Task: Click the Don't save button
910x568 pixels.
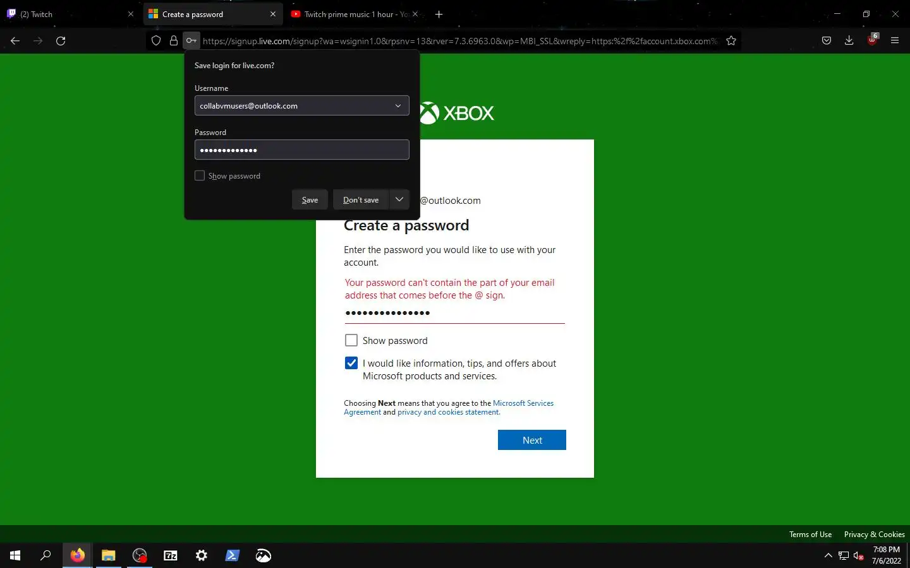Action: (x=361, y=199)
